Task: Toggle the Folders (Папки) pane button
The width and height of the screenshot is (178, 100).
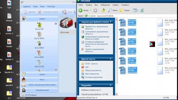Action: [x=122, y=11]
